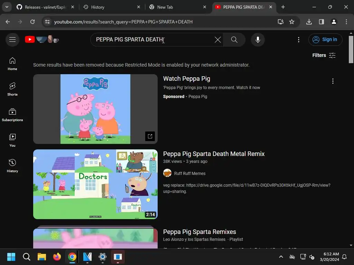The height and width of the screenshot is (265, 354).
Task: Open Home in sidebar
Action: [x=12, y=64]
